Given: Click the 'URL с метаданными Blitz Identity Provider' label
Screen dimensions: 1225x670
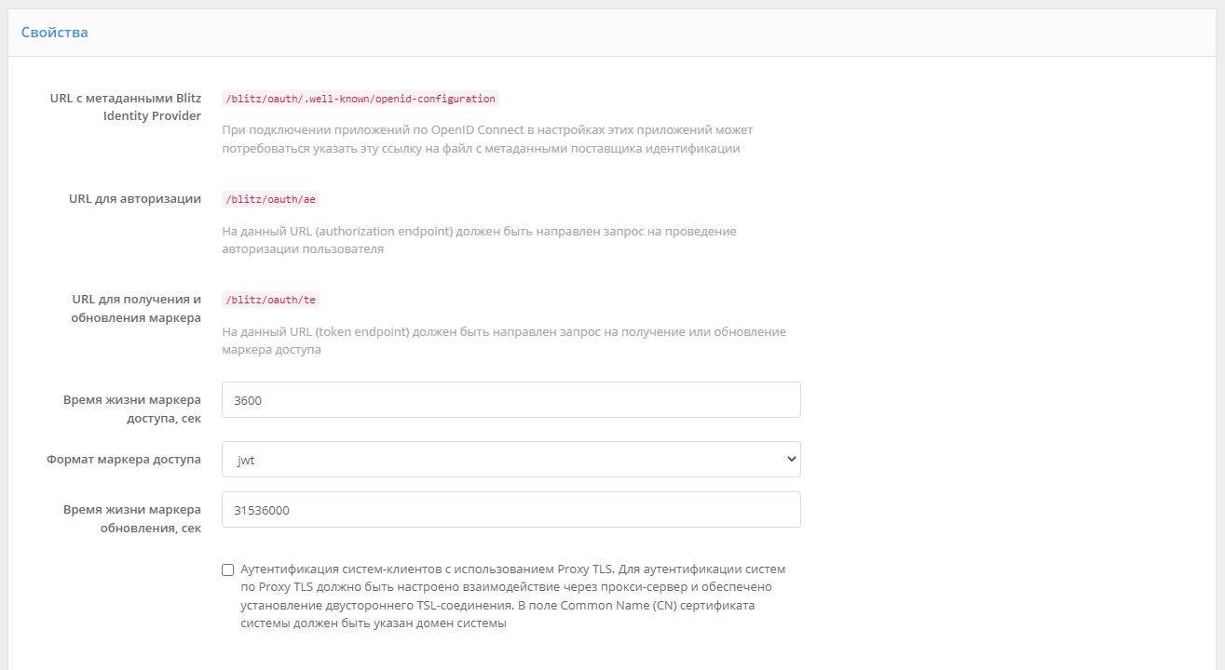Looking at the screenshot, I should 125,107.
